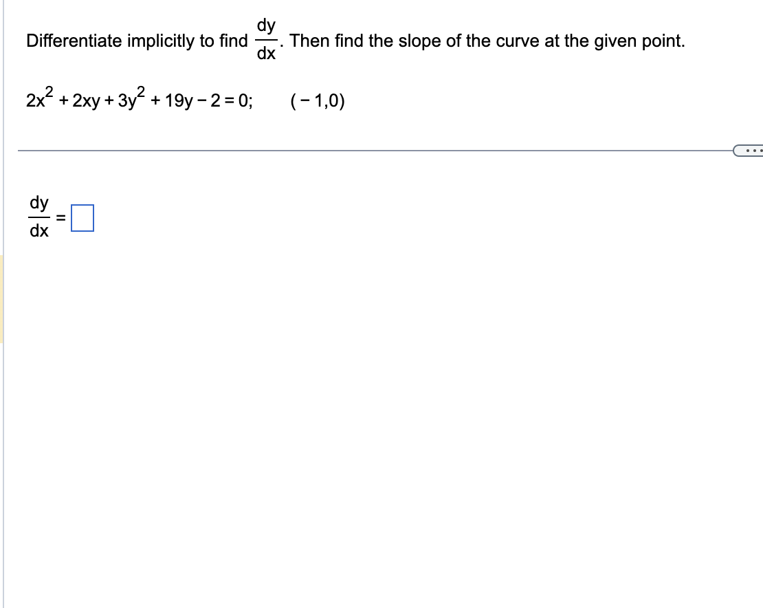Viewport: 763px width, 608px height.
Task: Click the 19y term in the equation
Action: (x=180, y=100)
